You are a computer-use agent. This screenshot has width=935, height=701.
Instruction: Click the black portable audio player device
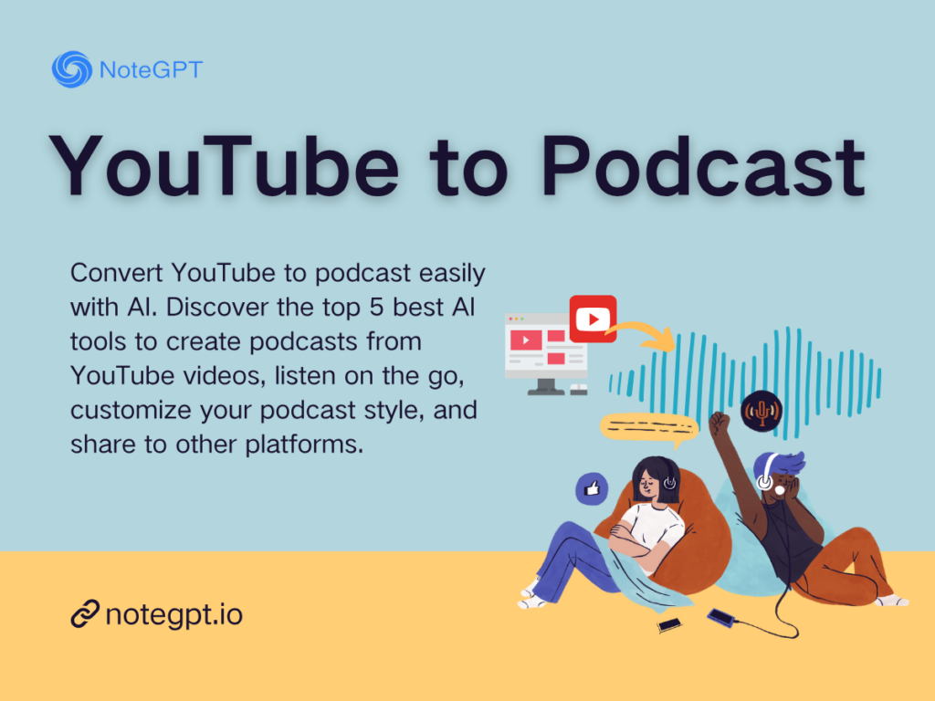tap(669, 623)
